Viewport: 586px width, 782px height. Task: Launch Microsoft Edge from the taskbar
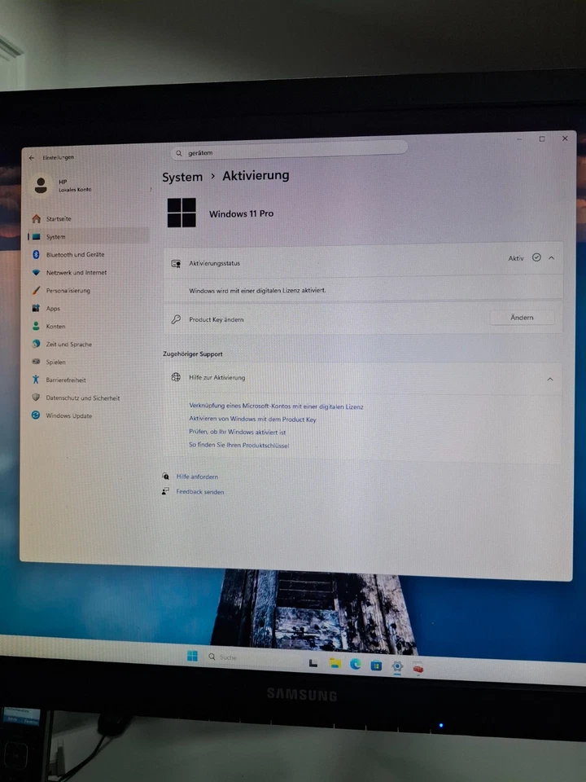356,665
